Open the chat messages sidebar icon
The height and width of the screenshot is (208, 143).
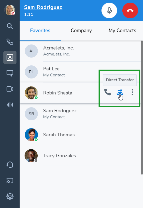click(x=10, y=73)
